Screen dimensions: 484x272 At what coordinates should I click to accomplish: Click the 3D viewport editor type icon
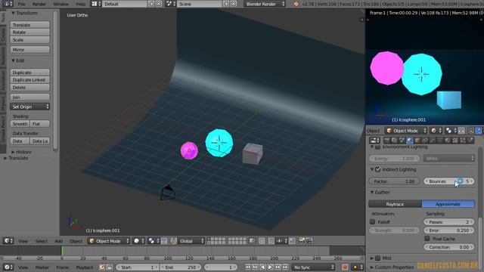tap(8, 241)
